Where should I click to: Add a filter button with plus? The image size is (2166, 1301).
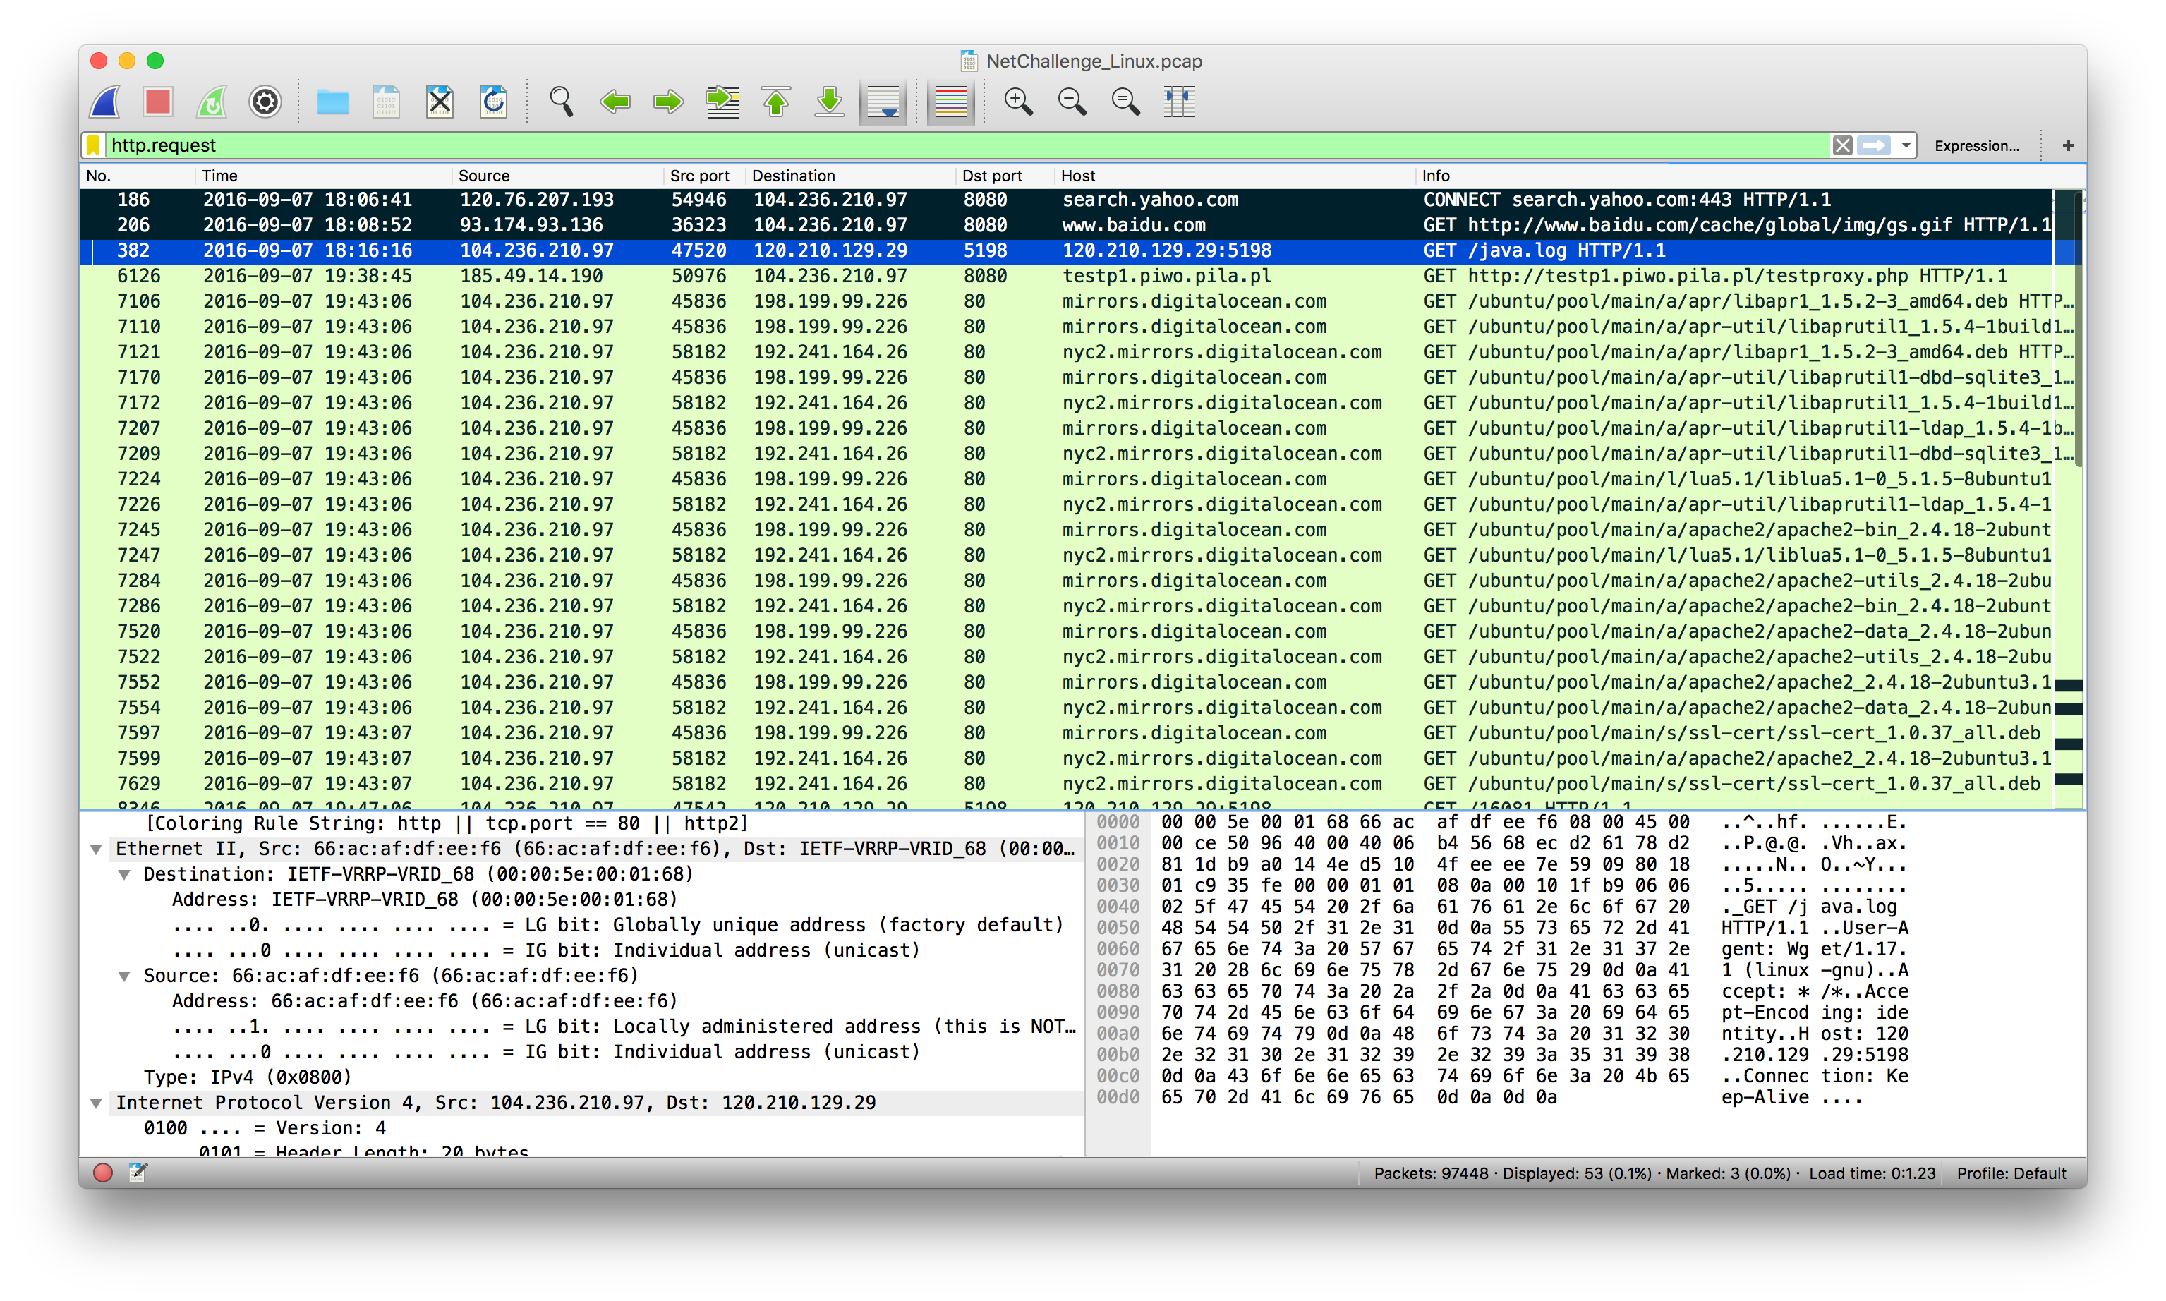click(2069, 145)
